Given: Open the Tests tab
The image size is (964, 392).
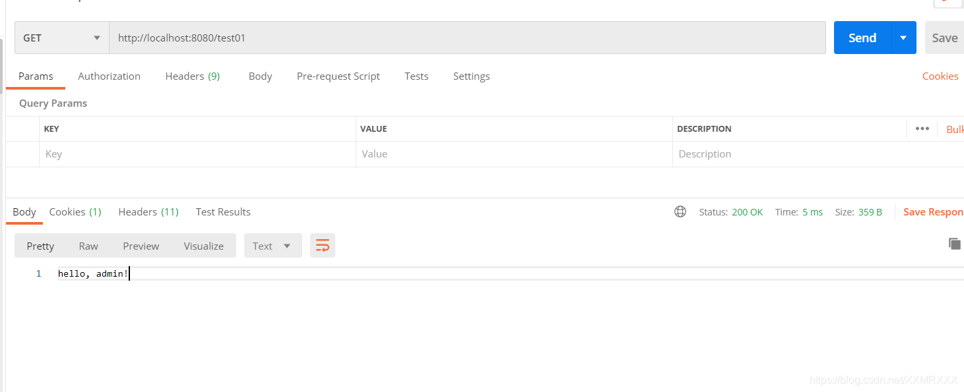Looking at the screenshot, I should click(416, 76).
